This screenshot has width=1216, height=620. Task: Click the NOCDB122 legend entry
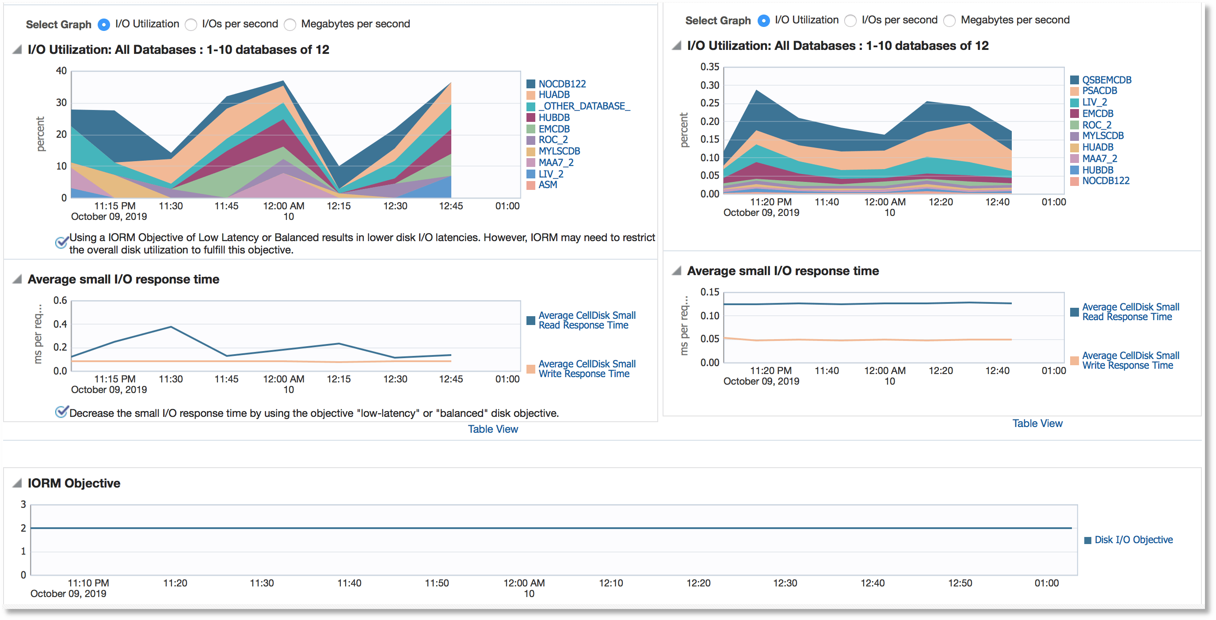pyautogui.click(x=562, y=83)
